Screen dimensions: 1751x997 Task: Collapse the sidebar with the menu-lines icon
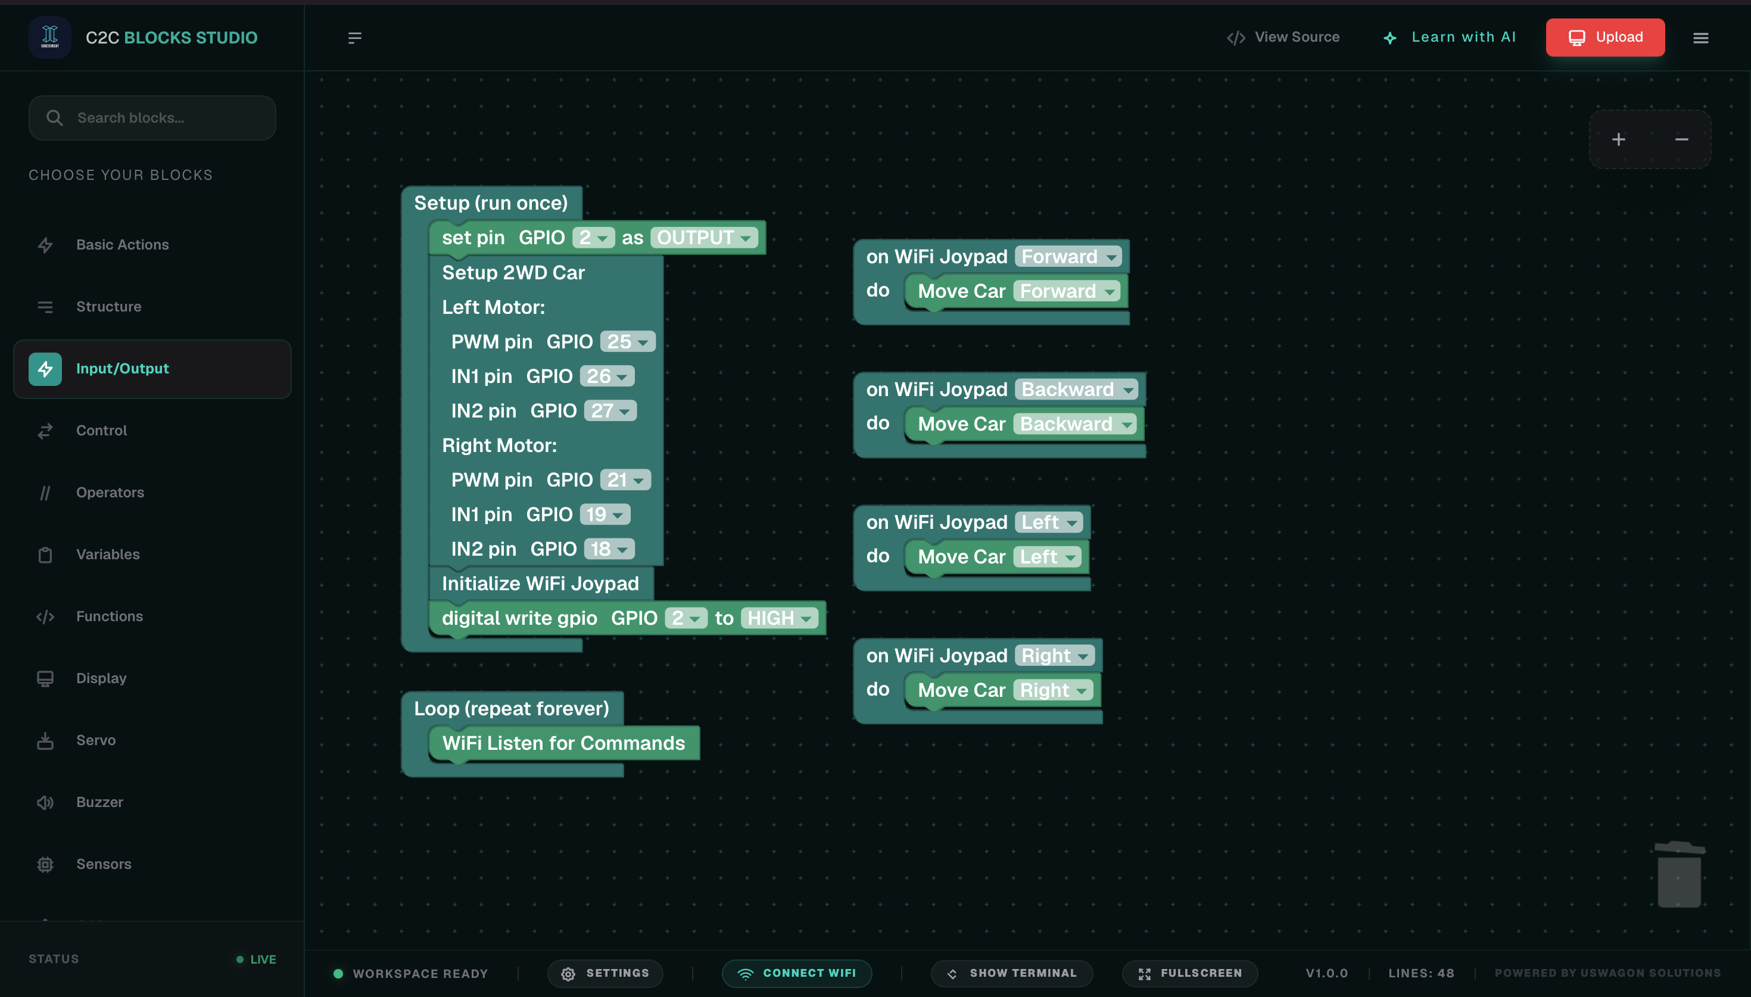[x=354, y=38]
